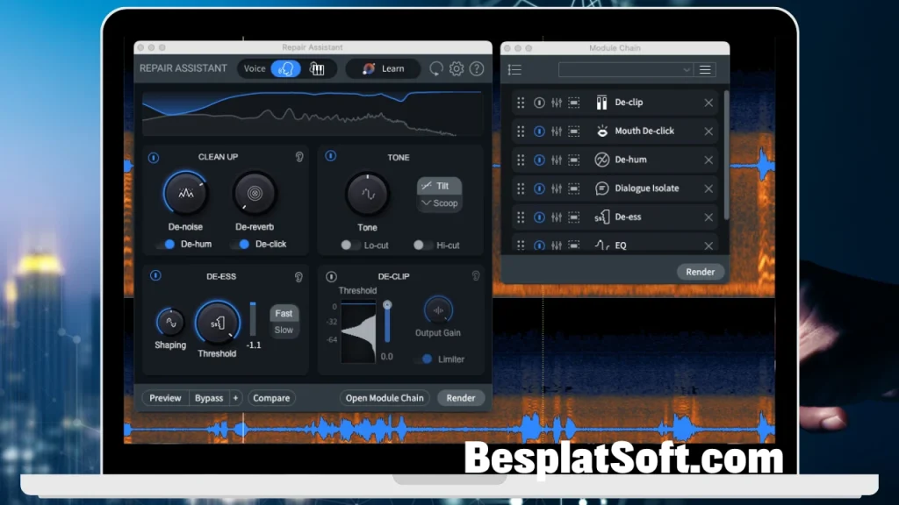Open the module list icon in Module Chain

pyautogui.click(x=514, y=69)
